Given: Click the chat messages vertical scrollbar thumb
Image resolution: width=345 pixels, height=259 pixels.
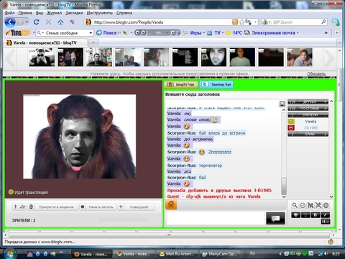Looking at the screenshot, I should (284, 186).
